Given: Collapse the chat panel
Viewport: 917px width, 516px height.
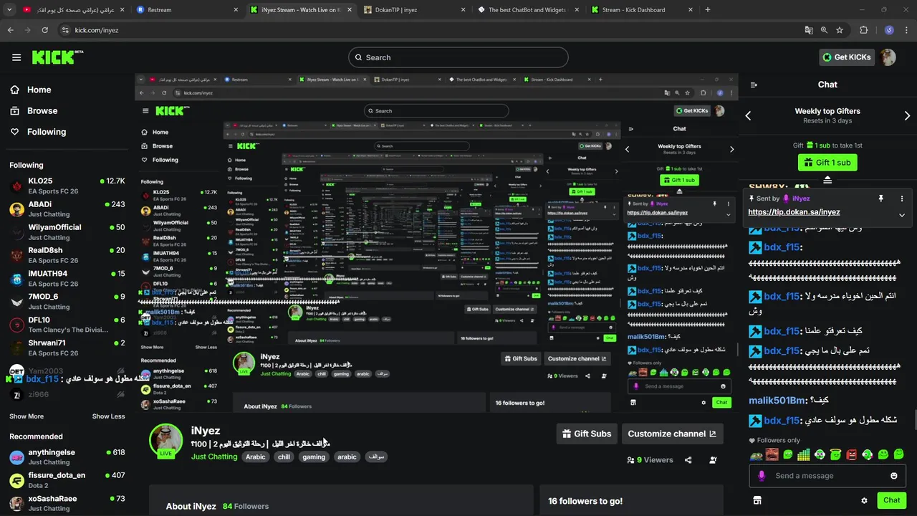Looking at the screenshot, I should click(x=754, y=85).
